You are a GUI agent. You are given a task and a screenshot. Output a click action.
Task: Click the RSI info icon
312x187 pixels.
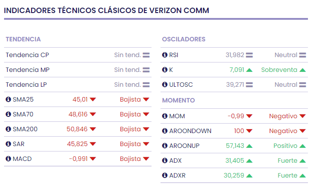pyautogui.click(x=165, y=55)
